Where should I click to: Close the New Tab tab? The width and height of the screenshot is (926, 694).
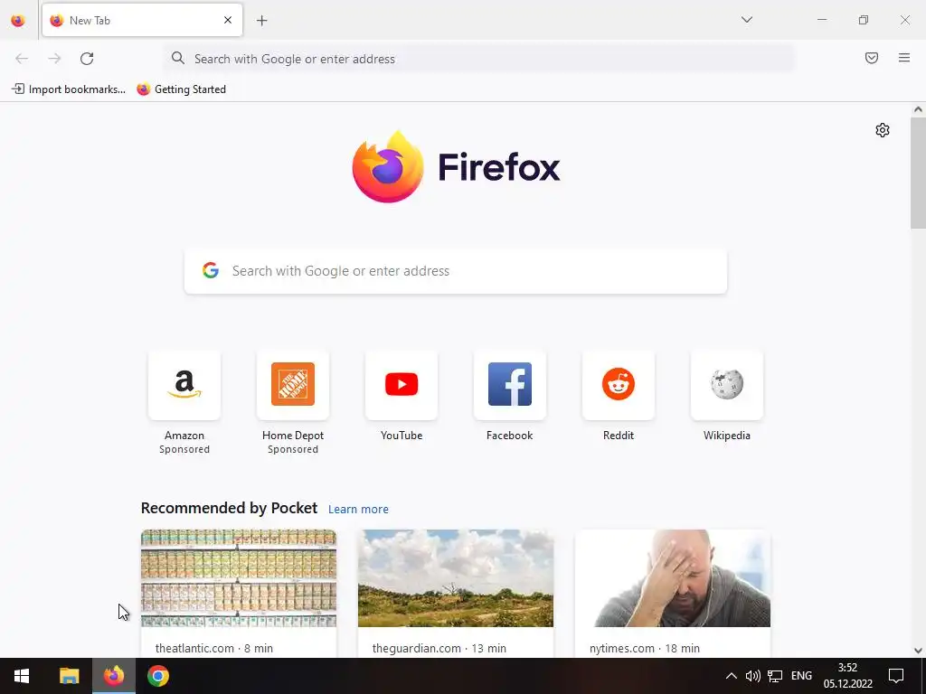[x=228, y=20]
